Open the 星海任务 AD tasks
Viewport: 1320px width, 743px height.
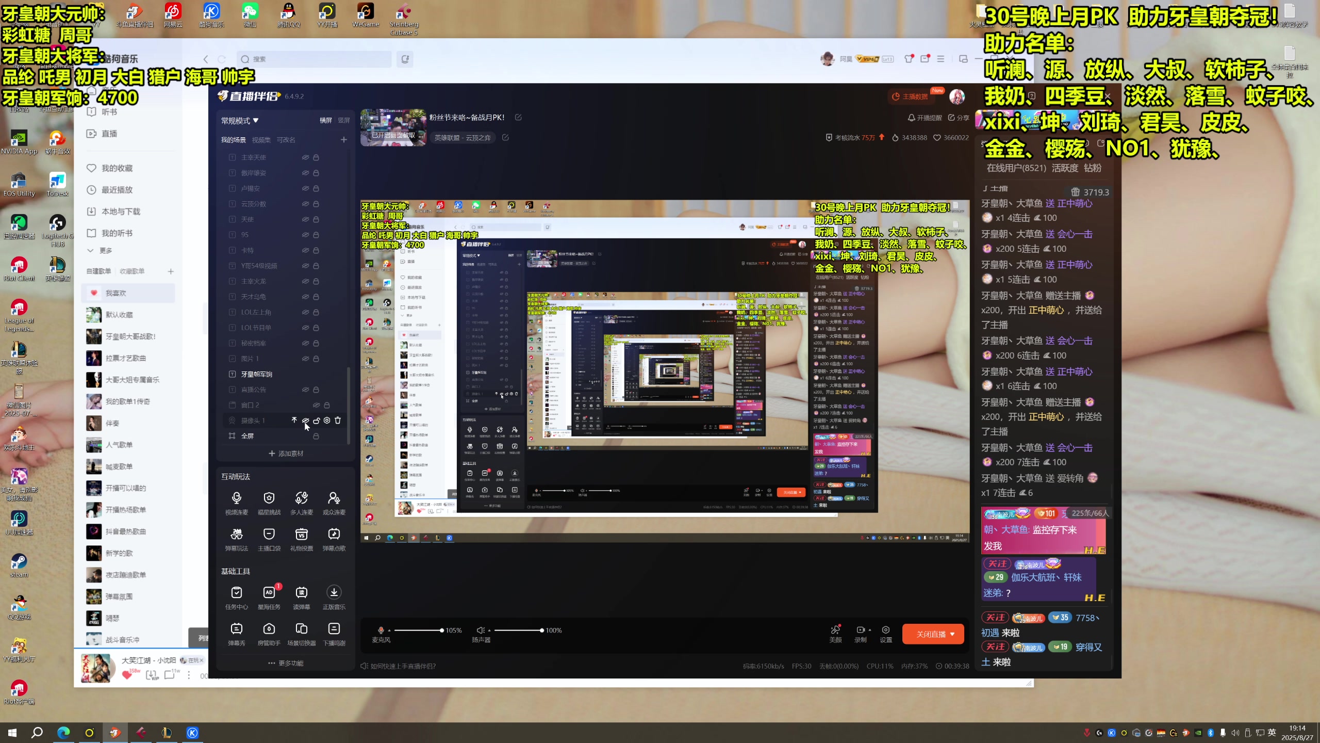tap(269, 597)
